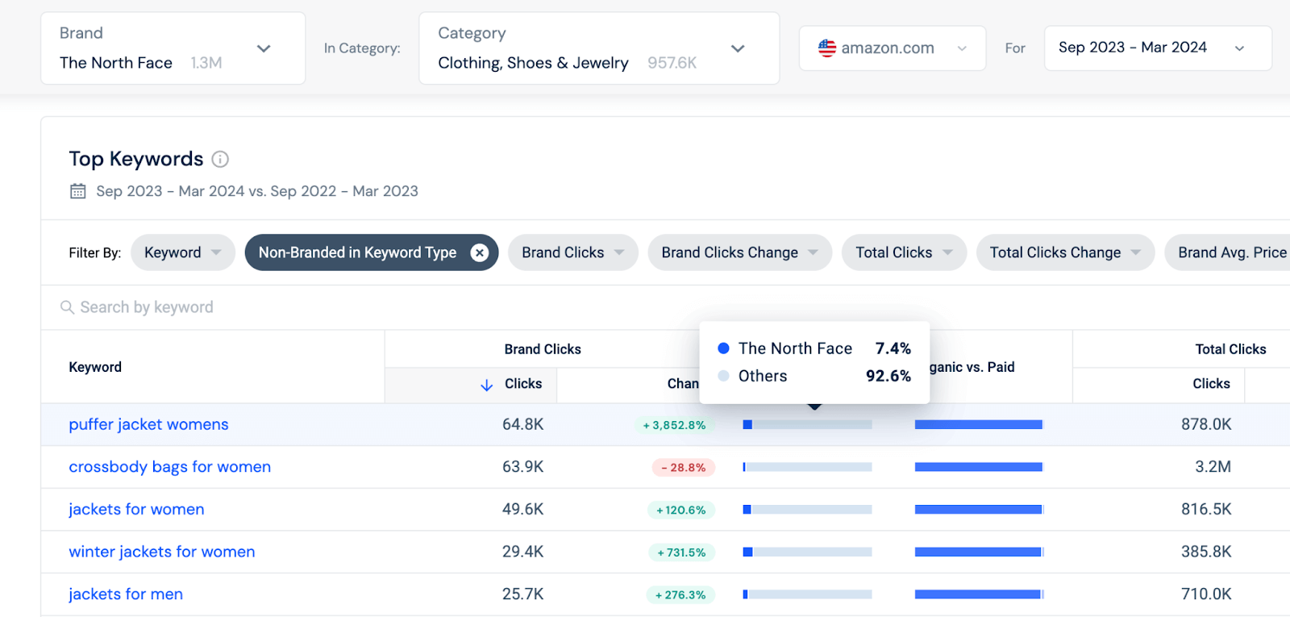Open the Sep 2023 - Mar 2024 date dropdown

pos(1158,48)
